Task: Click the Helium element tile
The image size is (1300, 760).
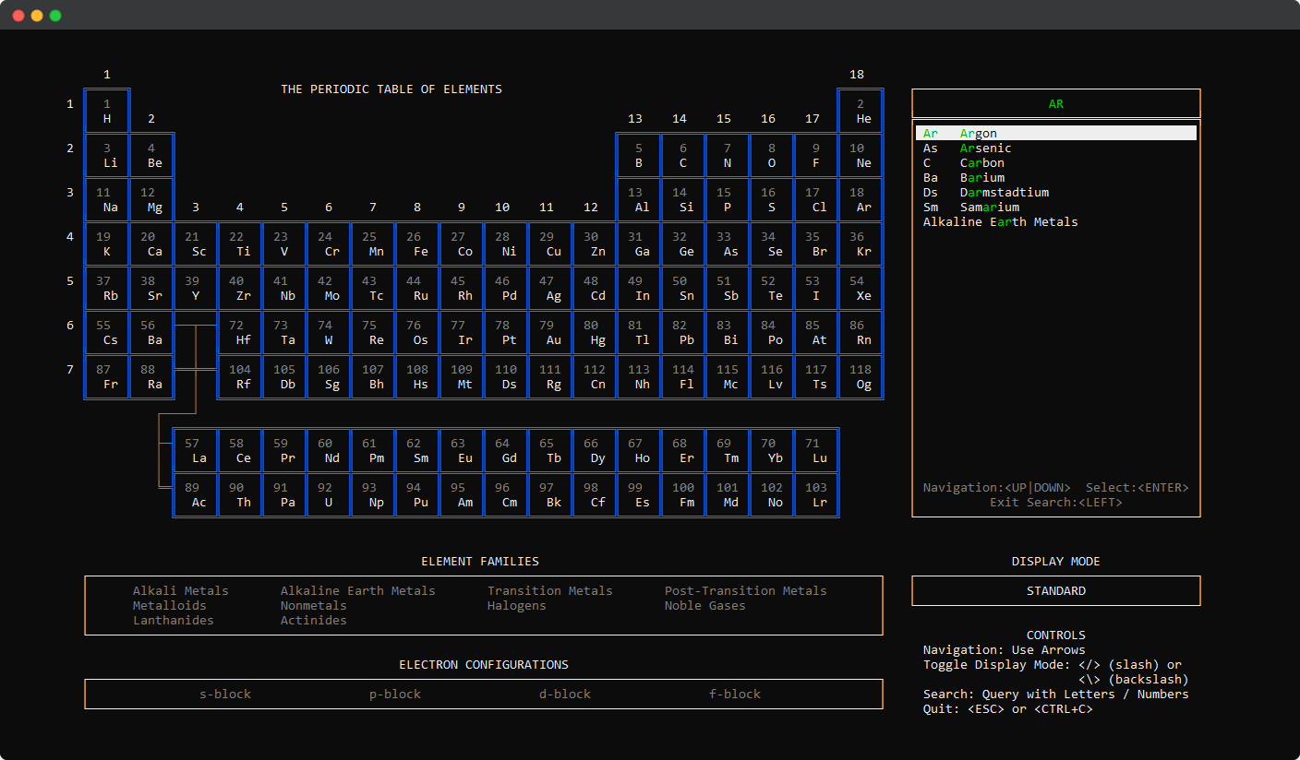Action: [x=861, y=111]
